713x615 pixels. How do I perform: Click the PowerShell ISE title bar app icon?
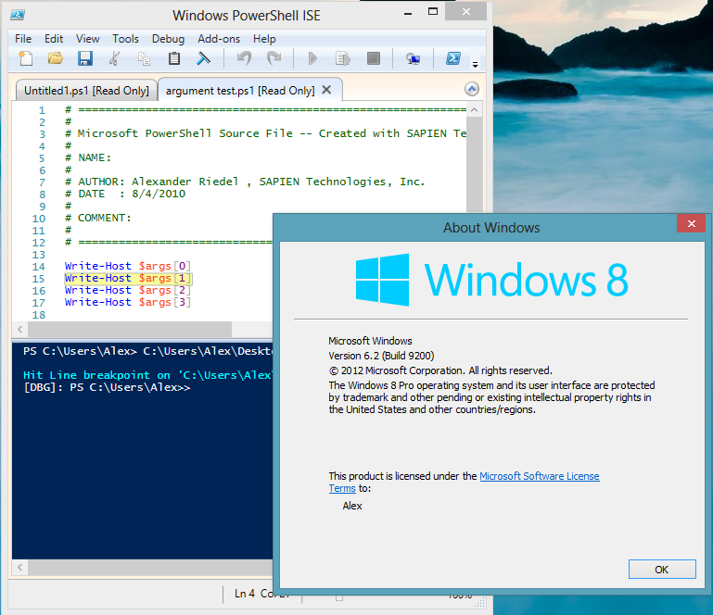tap(18, 15)
